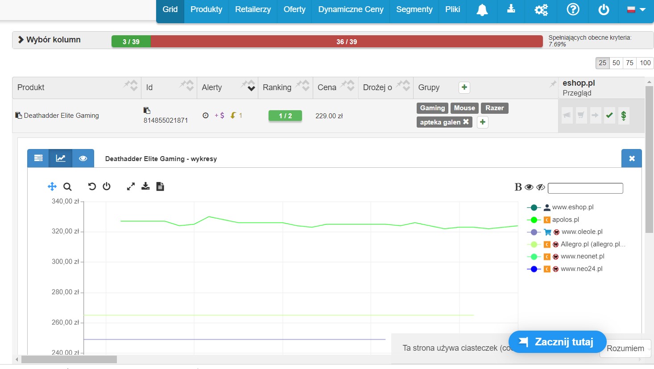The width and height of the screenshot is (654, 369).
Task: Open the Produkty menu tab
Action: [x=206, y=10]
